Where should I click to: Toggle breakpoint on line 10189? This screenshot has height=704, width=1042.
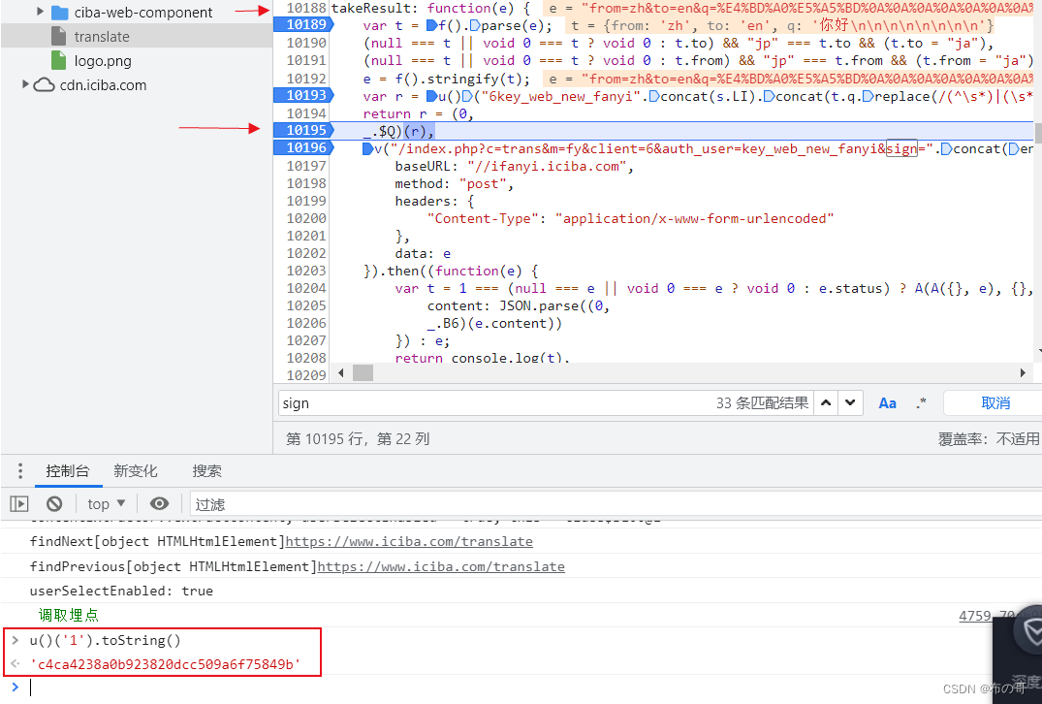pos(304,24)
